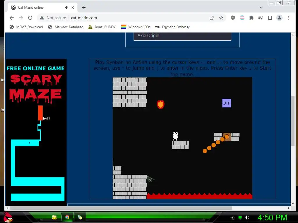The image size is (298, 223).
Task: Go back to the previous page
Action: pos(12,18)
